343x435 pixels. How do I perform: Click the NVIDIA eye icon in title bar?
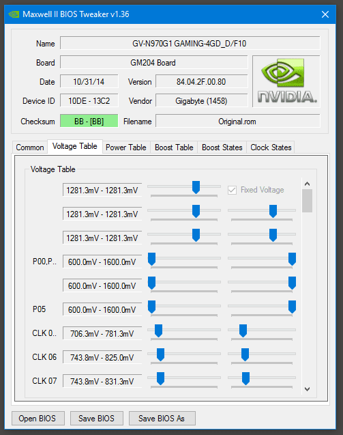pyautogui.click(x=14, y=14)
